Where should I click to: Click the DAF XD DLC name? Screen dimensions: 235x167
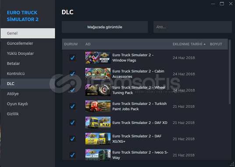[x=140, y=123]
